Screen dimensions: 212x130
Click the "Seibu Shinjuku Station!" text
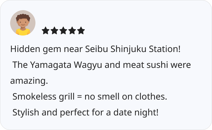coord(133,49)
